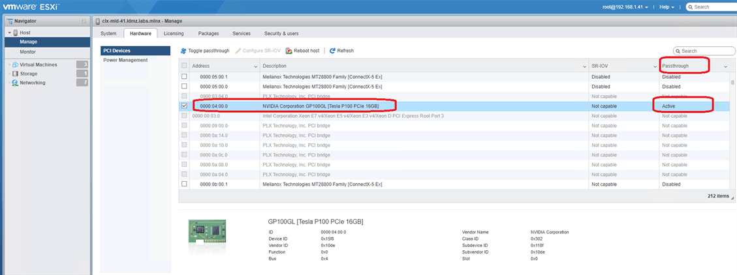Viewport: 737px width, 275px height.
Task: Sort by the Passthrough column header
Action: tap(676, 66)
